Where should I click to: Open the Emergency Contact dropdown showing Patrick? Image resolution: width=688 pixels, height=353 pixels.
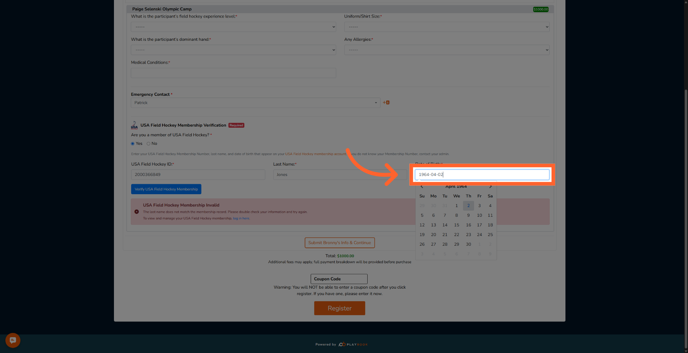point(255,103)
